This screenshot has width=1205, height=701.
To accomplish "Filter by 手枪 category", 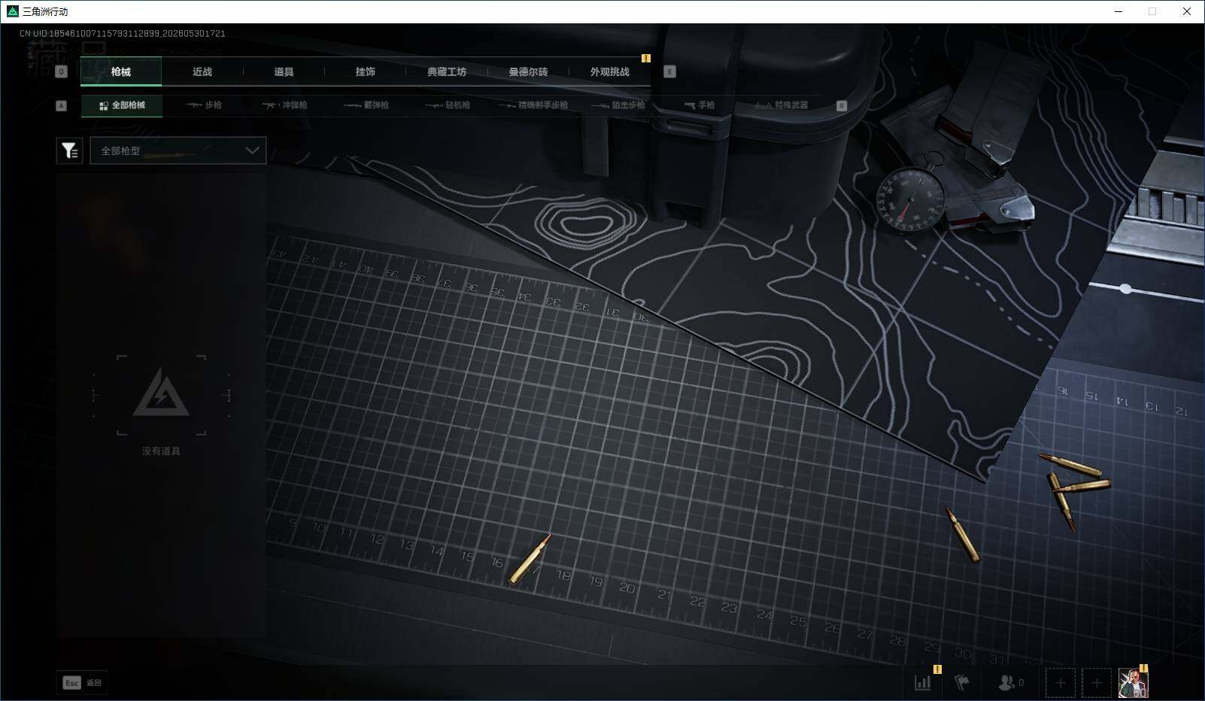I will (700, 105).
